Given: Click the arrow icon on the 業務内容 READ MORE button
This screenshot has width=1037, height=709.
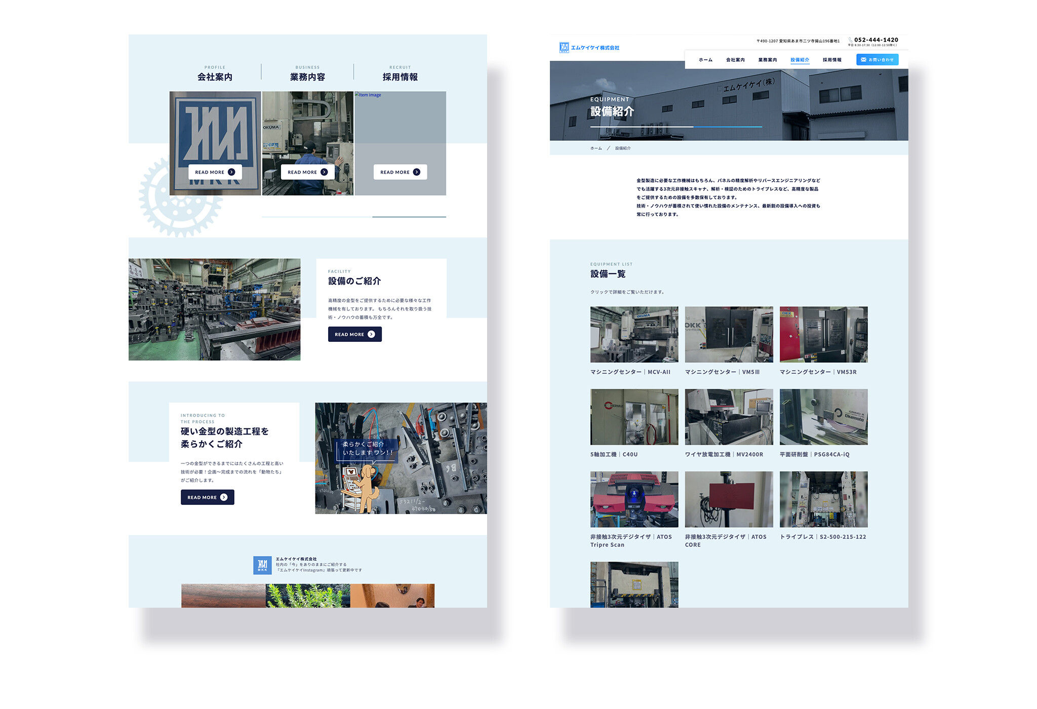Looking at the screenshot, I should [x=324, y=172].
